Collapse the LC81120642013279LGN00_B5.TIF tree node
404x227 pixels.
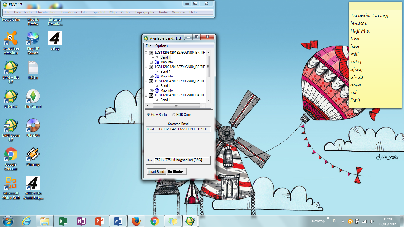tap(146, 81)
